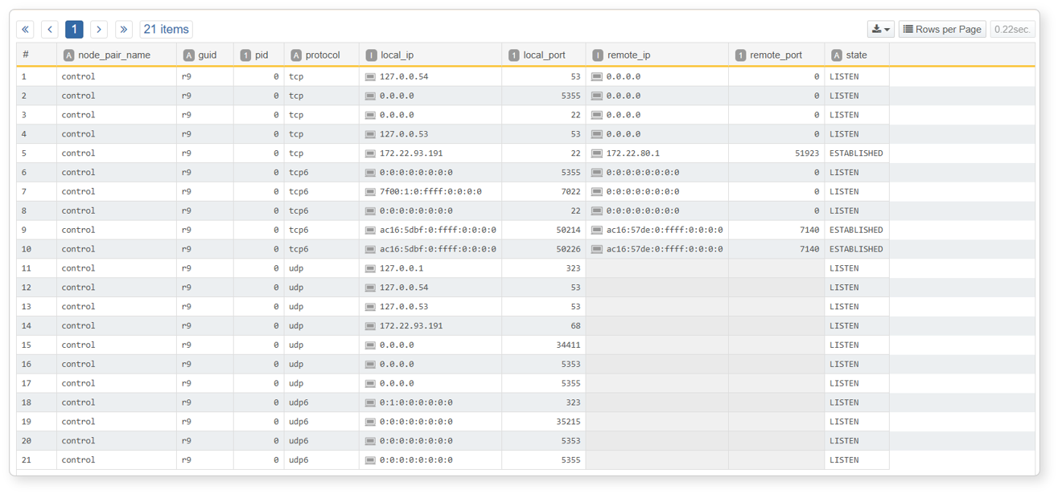The height and width of the screenshot is (494, 1058).
Task: Click remote_ip network icon in row 1
Action: (x=597, y=77)
